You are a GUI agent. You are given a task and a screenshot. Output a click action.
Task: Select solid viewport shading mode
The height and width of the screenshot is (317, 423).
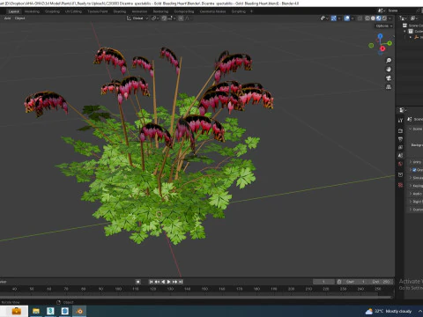pyautogui.click(x=373, y=18)
